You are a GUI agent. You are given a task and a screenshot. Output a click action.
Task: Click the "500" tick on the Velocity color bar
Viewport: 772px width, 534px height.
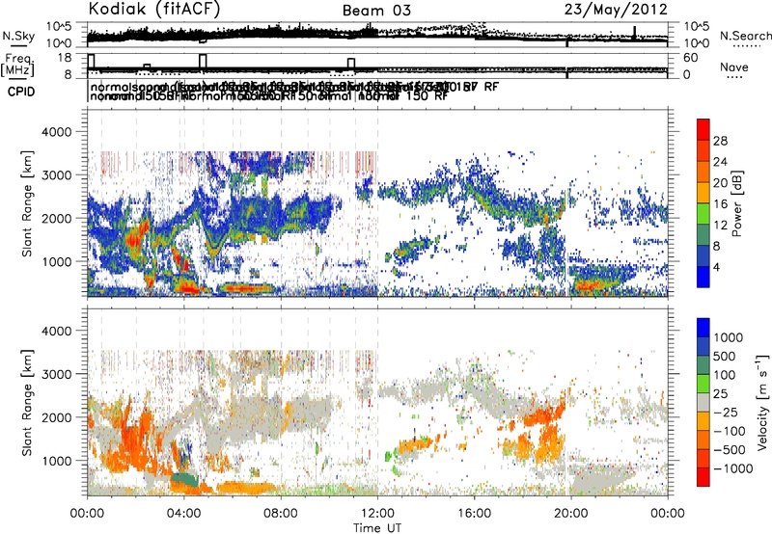point(725,356)
